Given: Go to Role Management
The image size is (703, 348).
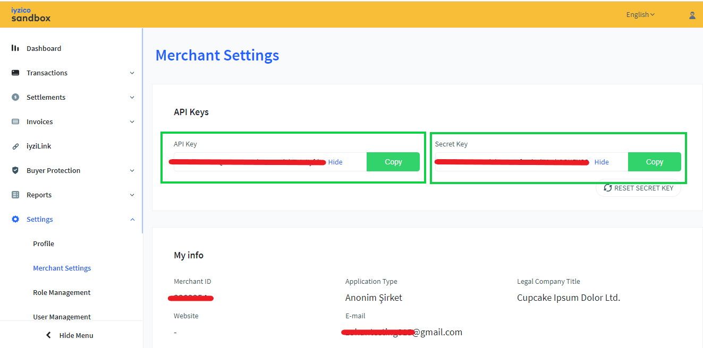Looking at the screenshot, I should coord(62,292).
